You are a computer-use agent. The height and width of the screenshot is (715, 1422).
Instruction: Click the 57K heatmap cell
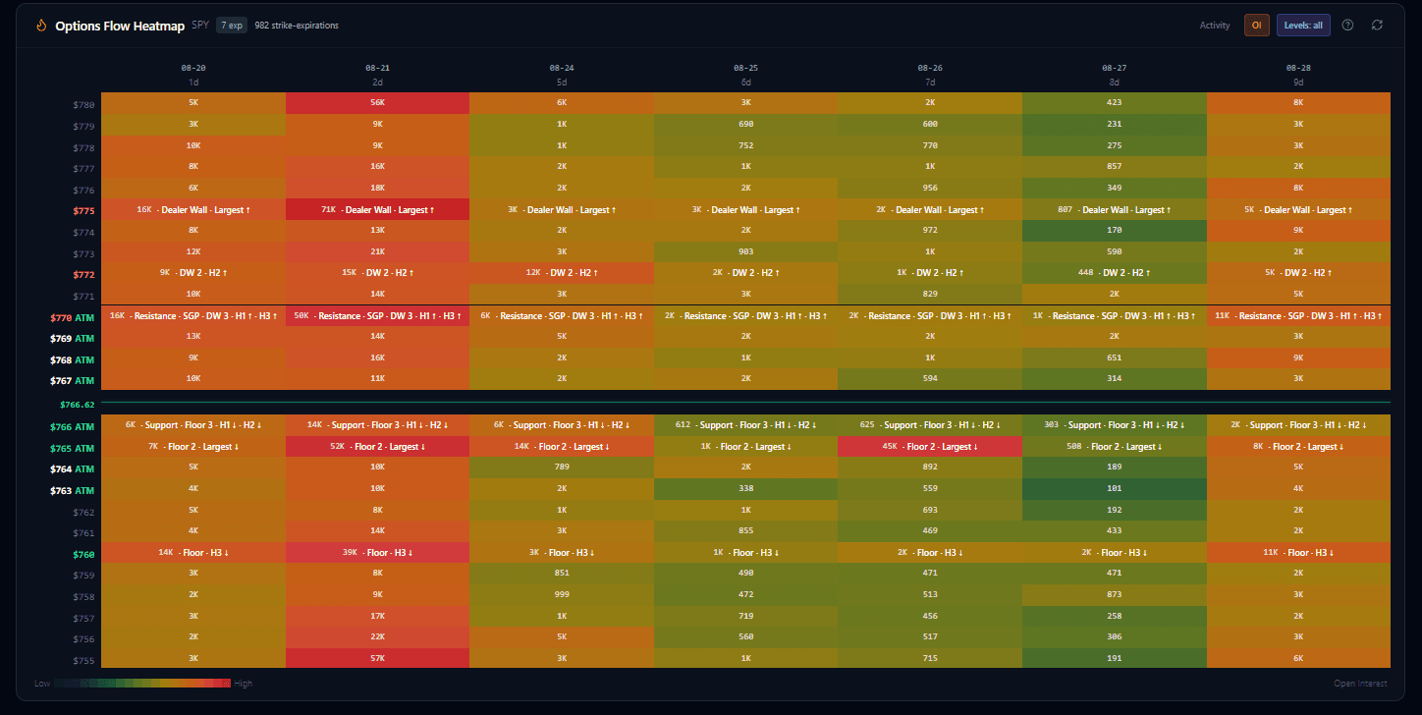(x=377, y=658)
